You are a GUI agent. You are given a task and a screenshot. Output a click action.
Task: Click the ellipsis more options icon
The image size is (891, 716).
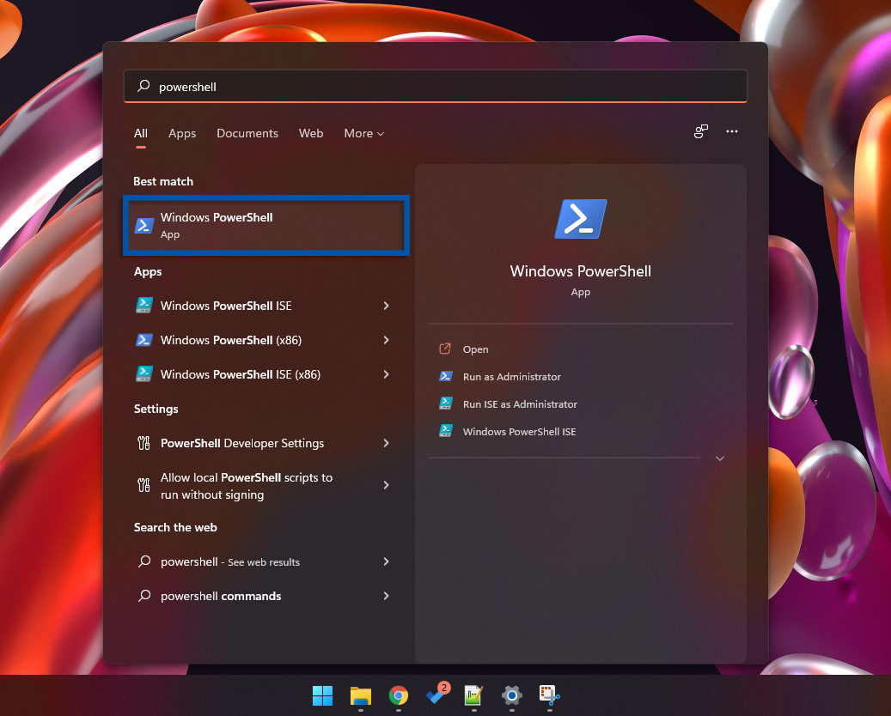(732, 131)
